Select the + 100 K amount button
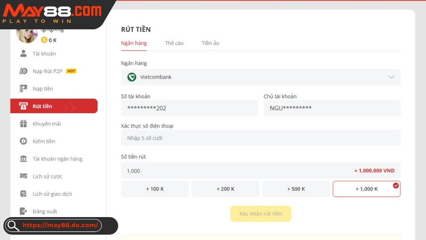The image size is (426, 240). pos(155,189)
